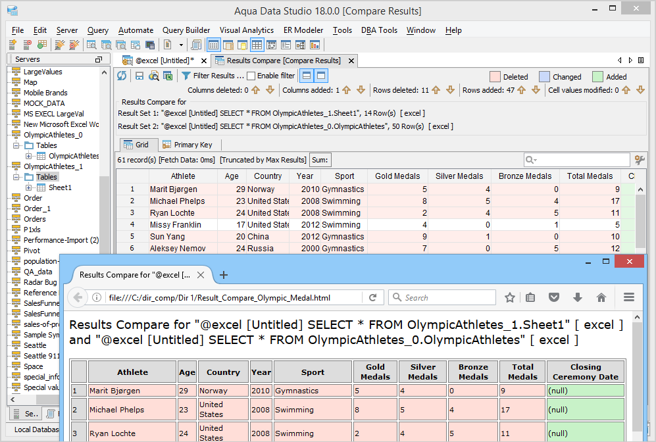Open a new browser tab
Screen dimensions: 656x442
223,275
